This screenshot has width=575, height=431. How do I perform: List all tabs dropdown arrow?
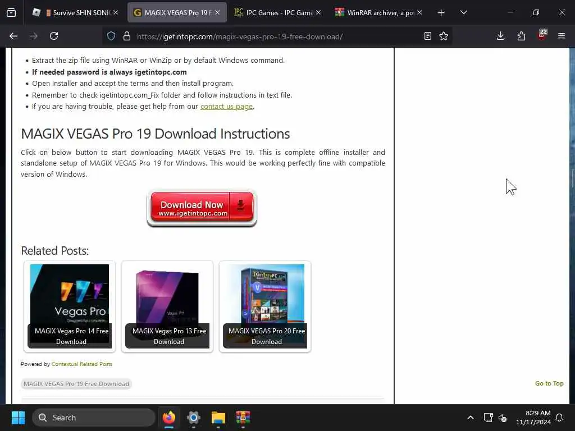tap(463, 12)
